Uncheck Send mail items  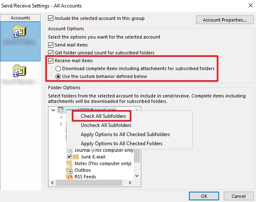tap(51, 45)
